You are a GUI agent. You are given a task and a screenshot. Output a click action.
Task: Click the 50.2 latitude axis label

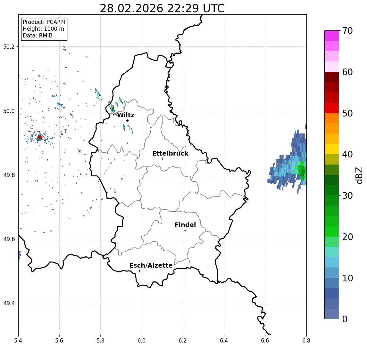point(9,46)
